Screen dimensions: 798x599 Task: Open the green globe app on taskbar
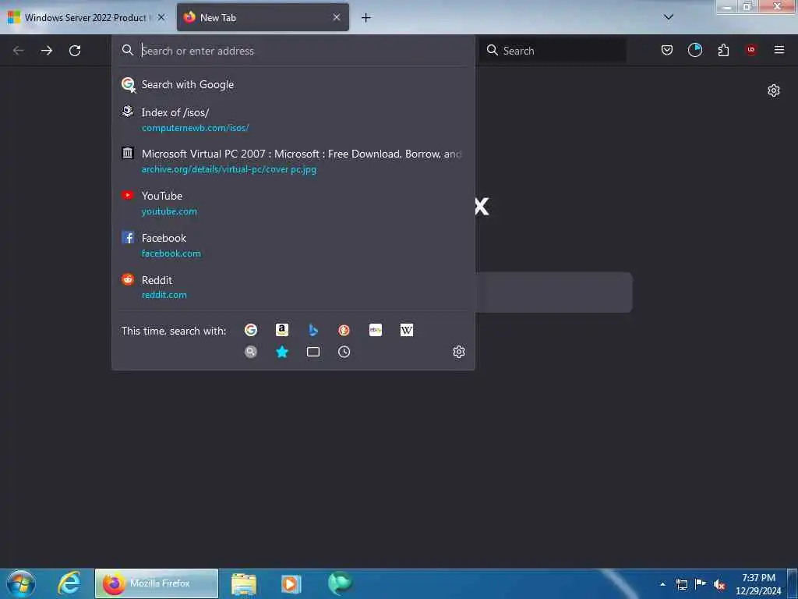pyautogui.click(x=340, y=583)
